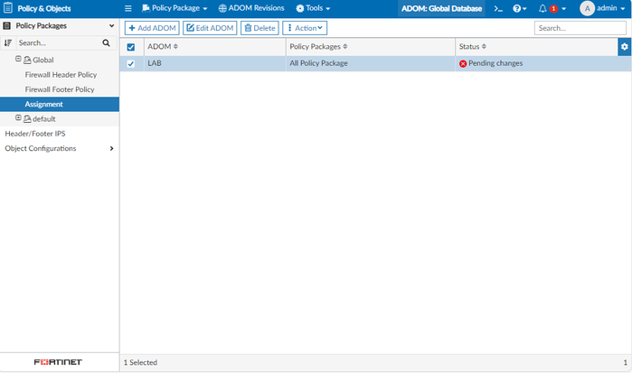Image resolution: width=632 pixels, height=373 pixels.
Task: Click the Global tree label
Action: [43, 60]
